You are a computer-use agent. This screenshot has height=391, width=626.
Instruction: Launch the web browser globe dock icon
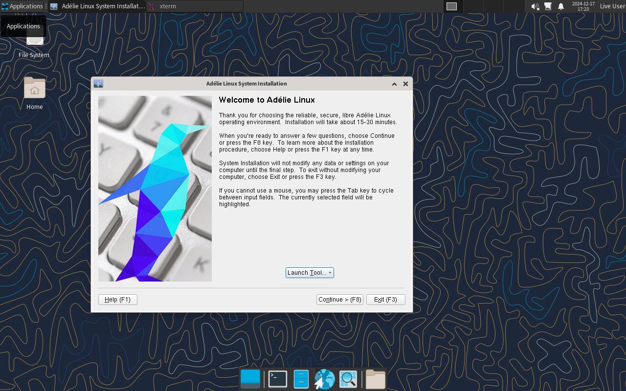(x=324, y=379)
